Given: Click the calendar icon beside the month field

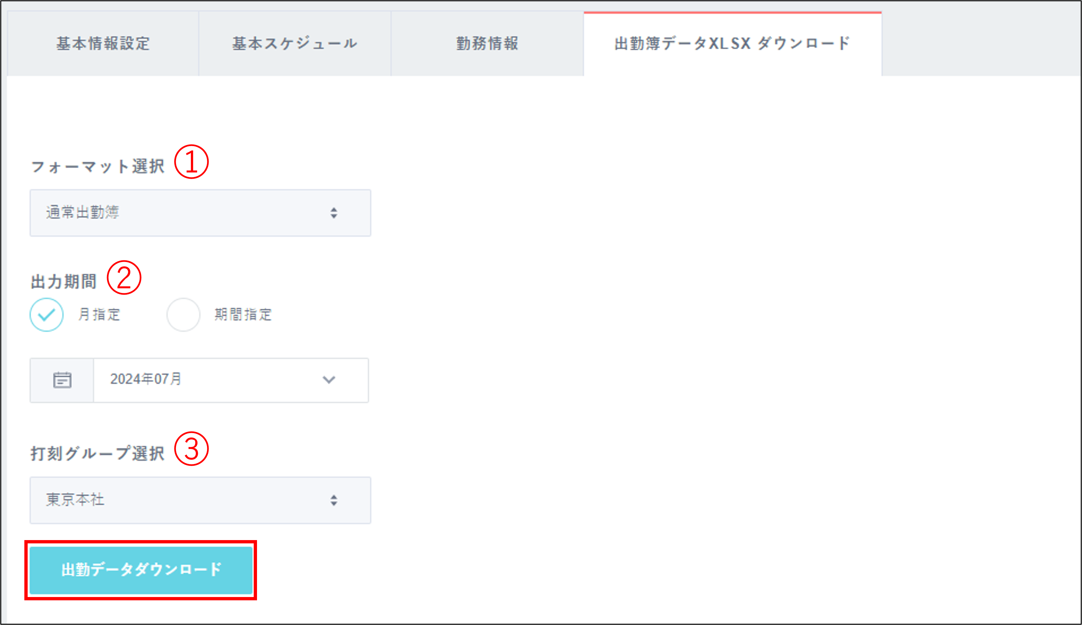Looking at the screenshot, I should pos(62,380).
